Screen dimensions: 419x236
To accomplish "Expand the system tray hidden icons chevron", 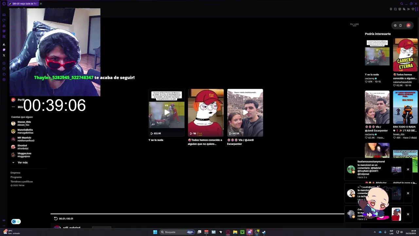I will [x=375, y=232].
